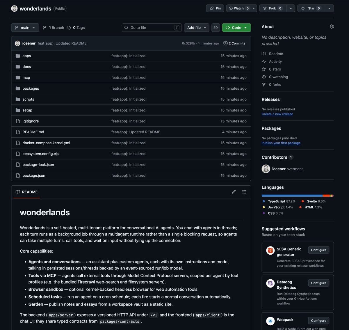Open the Add file dropdown

click(197, 28)
